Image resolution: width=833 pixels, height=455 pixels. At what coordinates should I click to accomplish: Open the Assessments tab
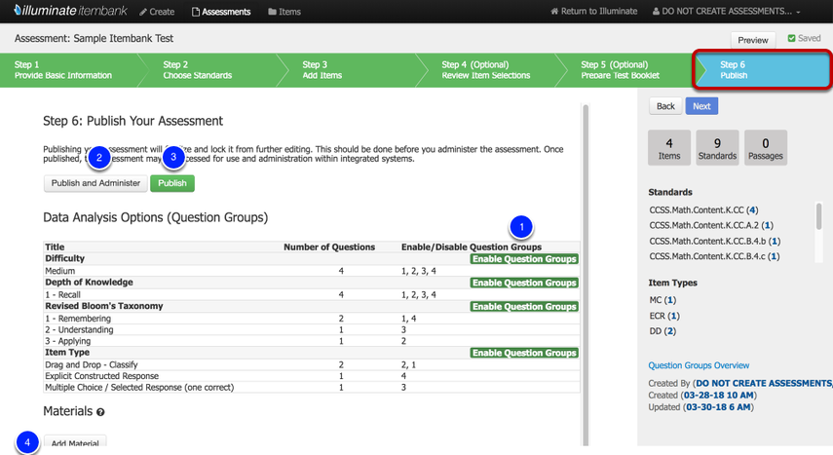point(221,12)
